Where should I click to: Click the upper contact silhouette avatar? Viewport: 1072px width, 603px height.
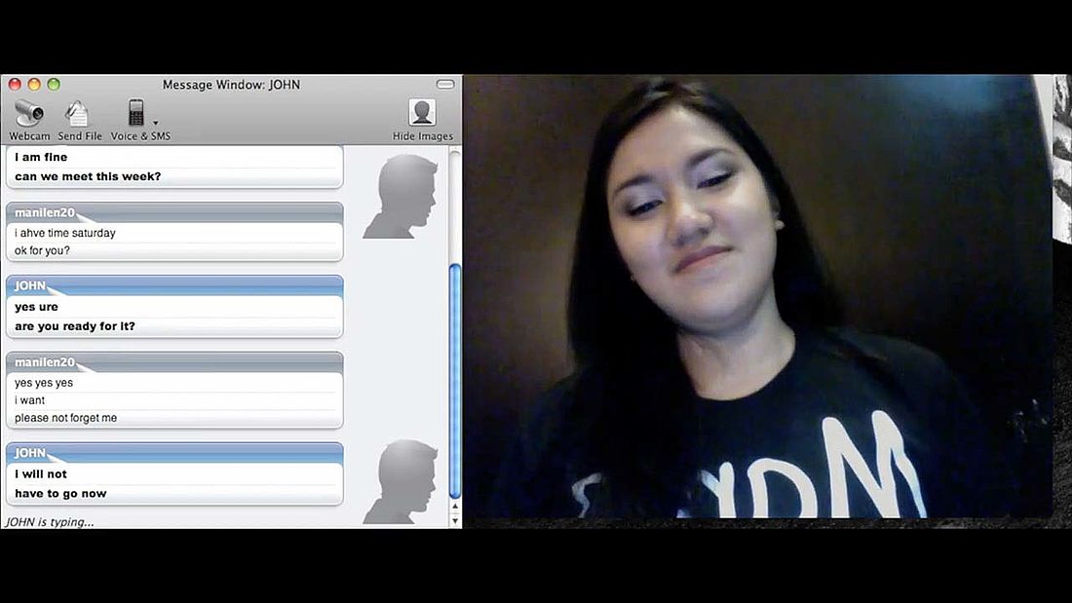402,196
